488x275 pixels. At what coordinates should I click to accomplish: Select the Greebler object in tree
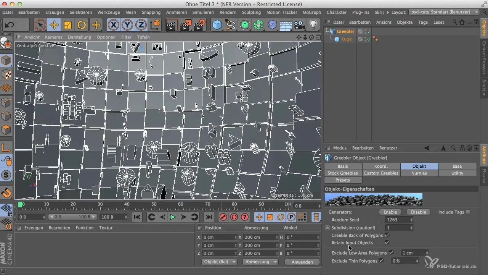click(345, 31)
